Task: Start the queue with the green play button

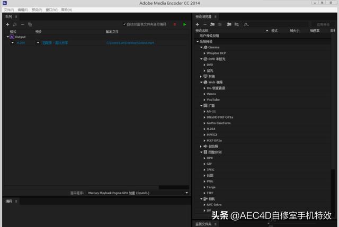Action: (185, 24)
